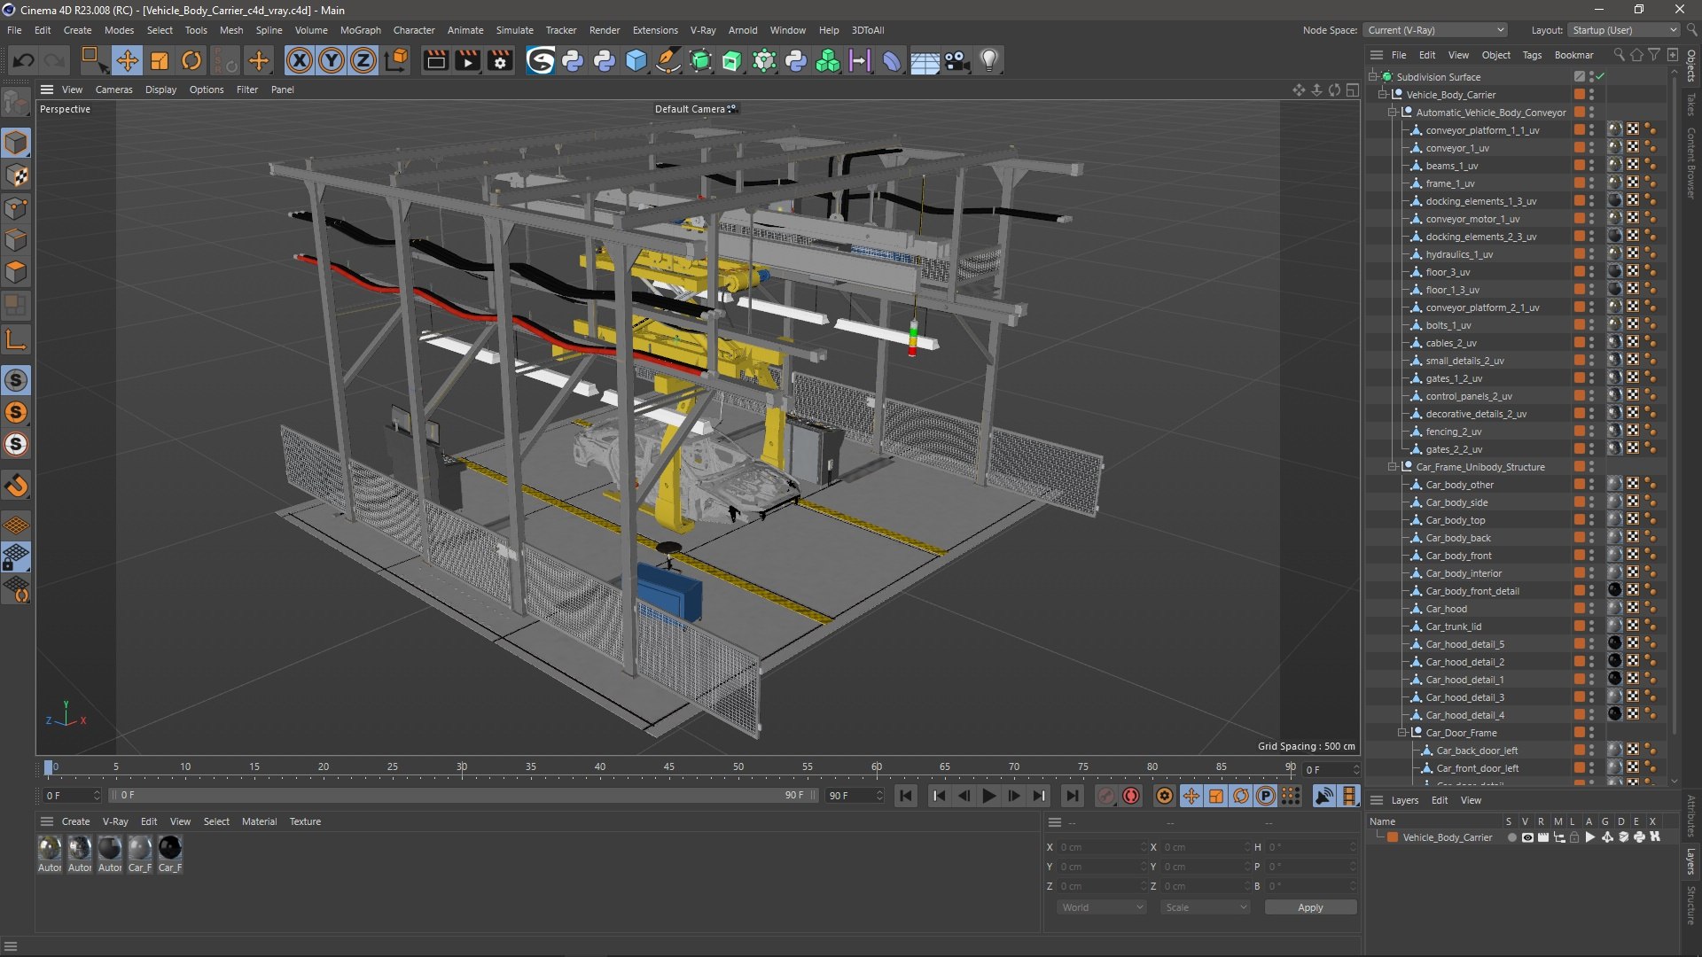The width and height of the screenshot is (1702, 957).
Task: Toggle X axis lock
Action: point(300,60)
